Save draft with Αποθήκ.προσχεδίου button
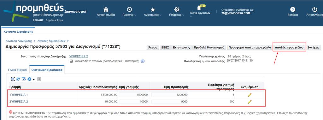Image resolution: width=323 pixels, height=120 pixels. [x=289, y=47]
